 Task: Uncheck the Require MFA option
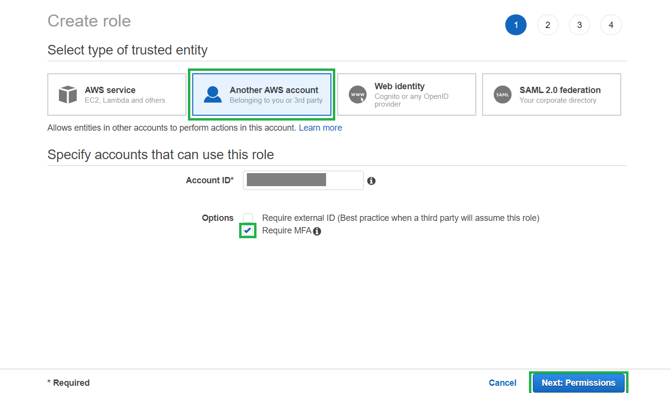247,230
